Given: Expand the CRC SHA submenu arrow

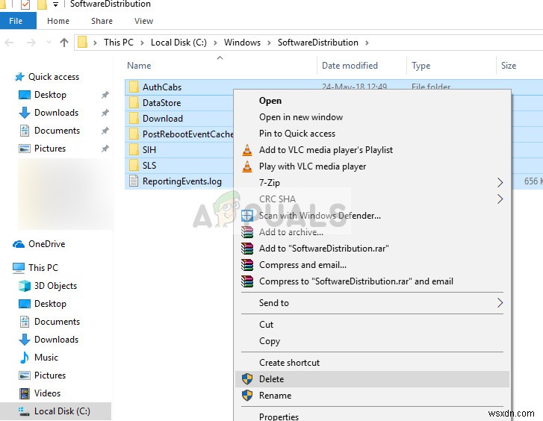Looking at the screenshot, I should 500,199.
